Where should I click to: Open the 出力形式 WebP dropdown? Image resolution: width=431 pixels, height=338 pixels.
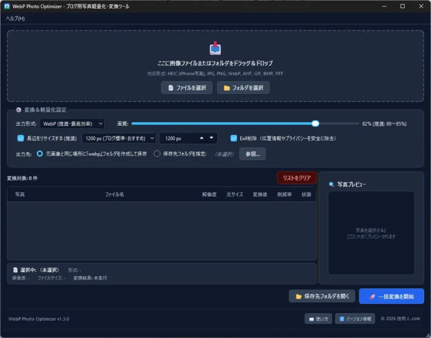click(72, 124)
